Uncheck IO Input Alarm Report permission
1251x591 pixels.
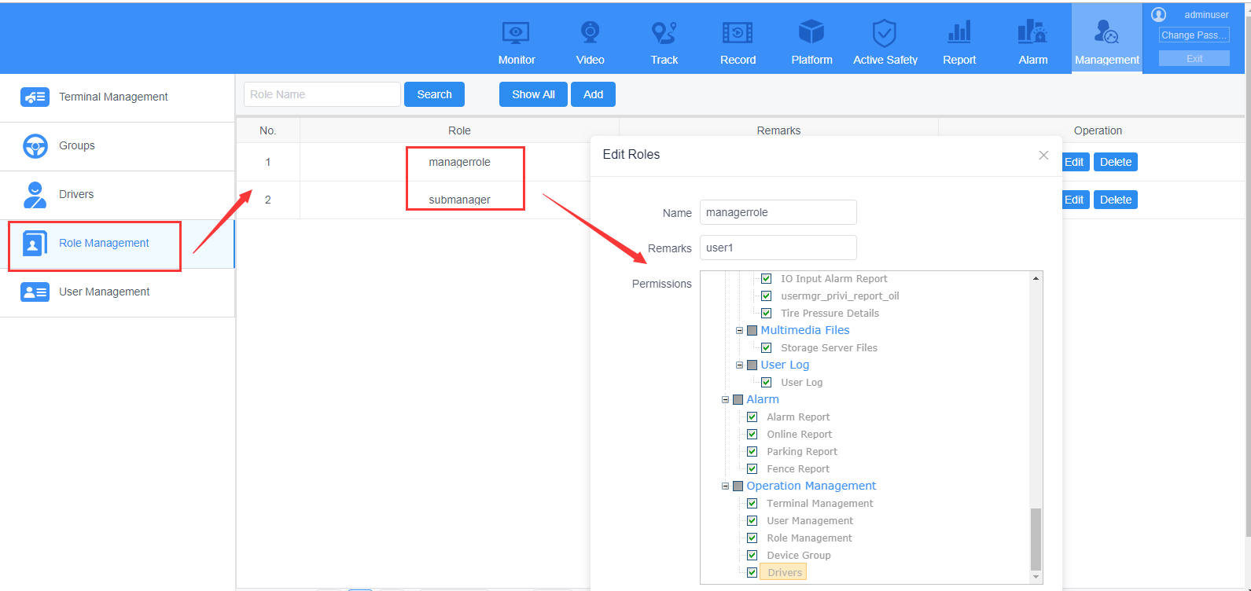click(766, 278)
